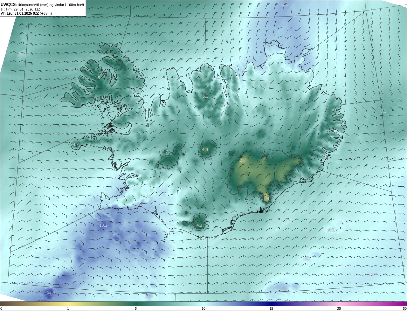Click the "50" tick label on the colour scale
The width and height of the screenshot is (407, 311).
coord(404,309)
